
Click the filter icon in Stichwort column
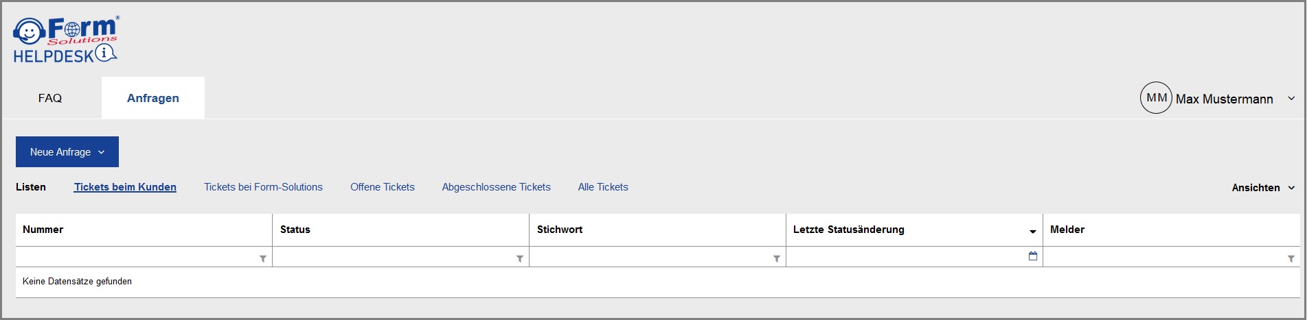777,258
